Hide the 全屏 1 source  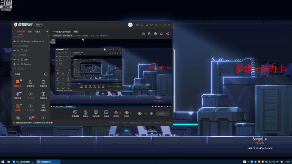click(x=15, y=59)
